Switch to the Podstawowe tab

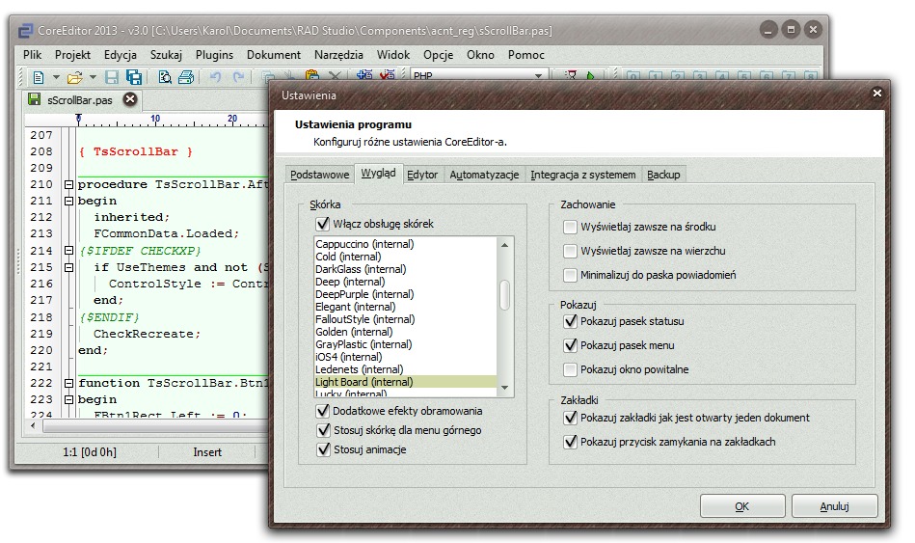(319, 175)
